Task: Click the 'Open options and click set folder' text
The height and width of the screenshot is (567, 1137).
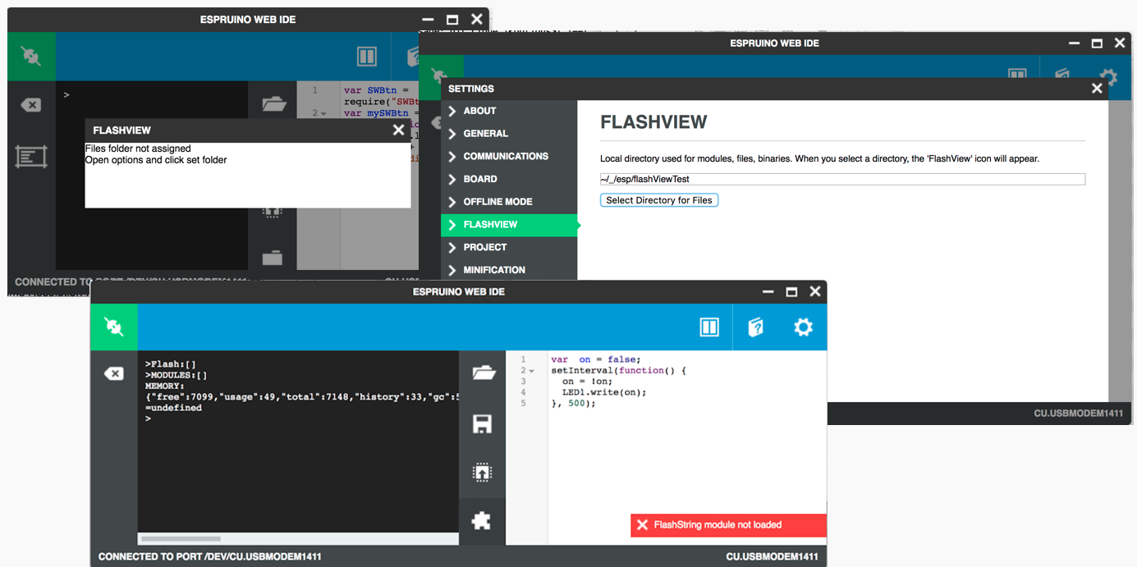Action: click(x=156, y=160)
